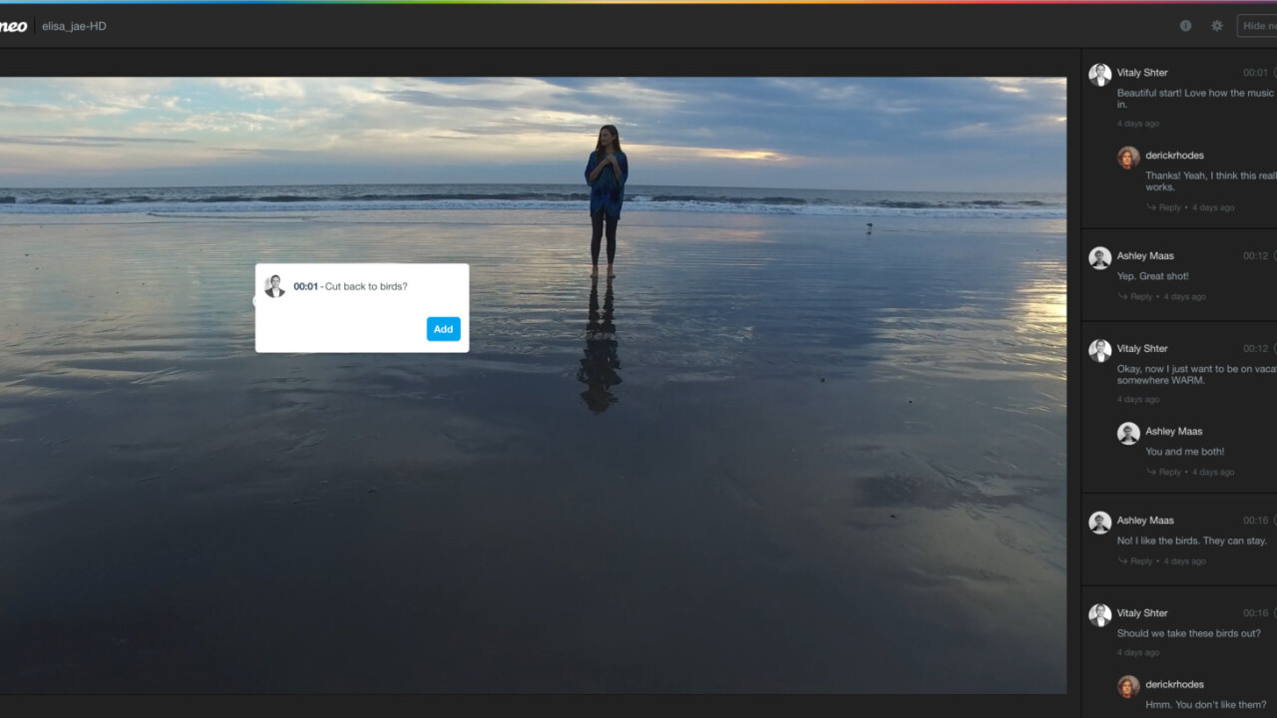
Task: Reply to Ashley's "Yep. Great shot!" comment
Action: point(1140,296)
